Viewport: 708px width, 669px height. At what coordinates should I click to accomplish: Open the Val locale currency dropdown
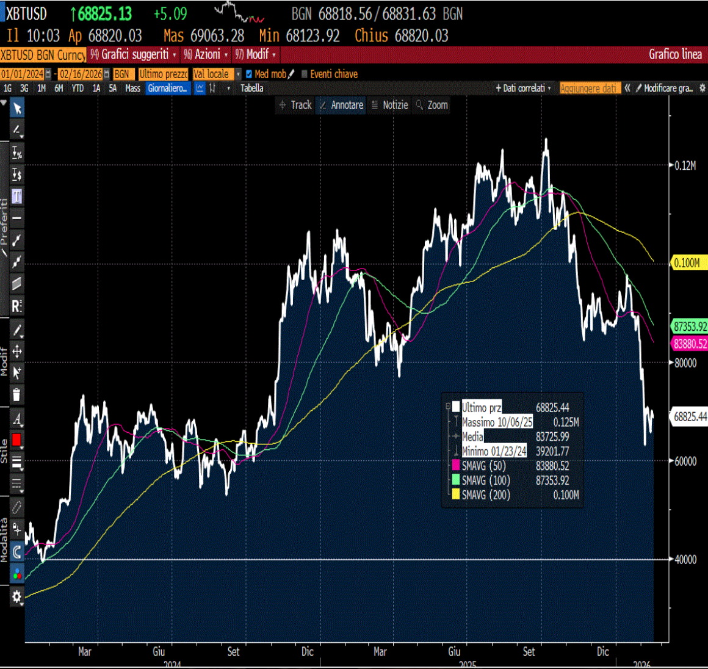tap(217, 74)
